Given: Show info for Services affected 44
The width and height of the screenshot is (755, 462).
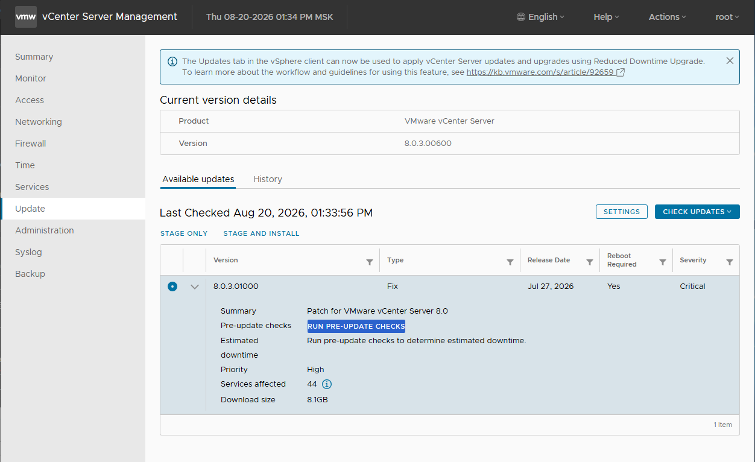Looking at the screenshot, I should click(327, 384).
